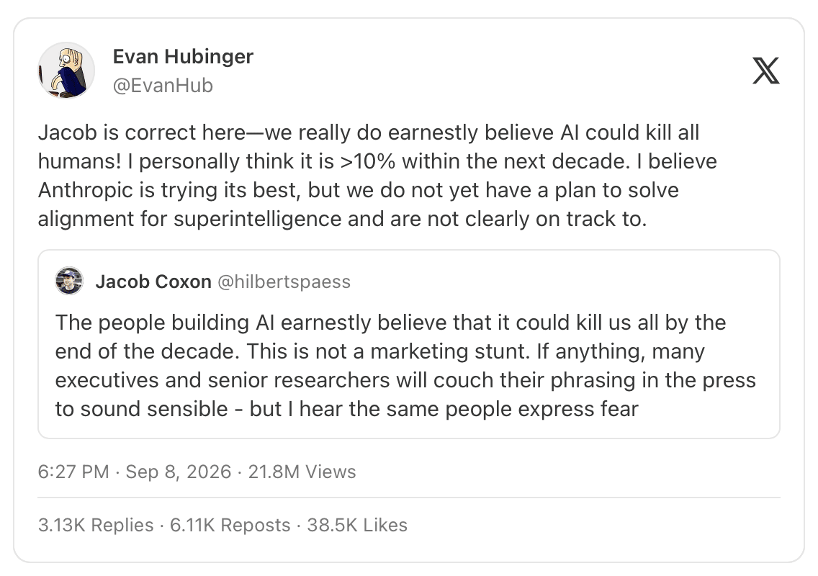
Task: Click the Evan Hubinger display name
Action: point(183,56)
